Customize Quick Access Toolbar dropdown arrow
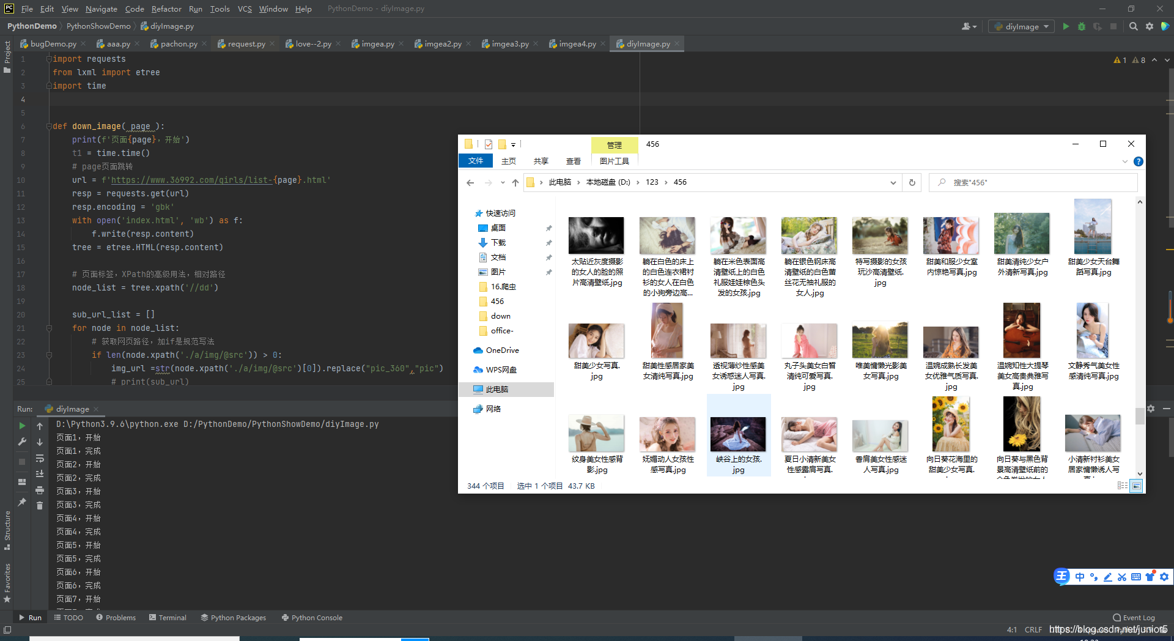The height and width of the screenshot is (641, 1174). (x=513, y=145)
